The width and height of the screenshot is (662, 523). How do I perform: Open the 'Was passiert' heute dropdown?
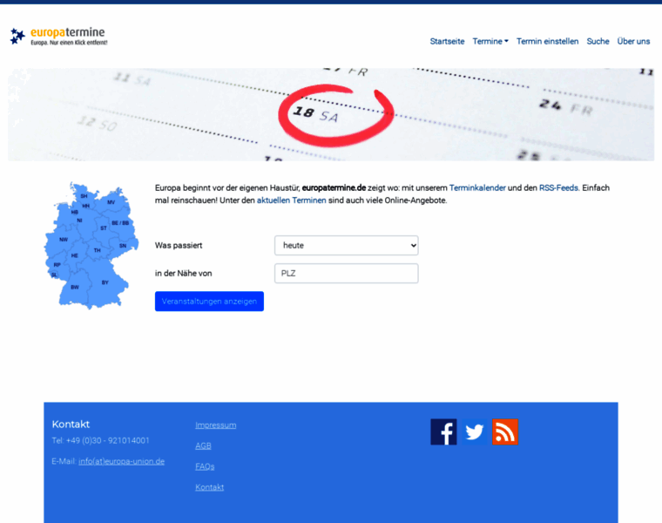tap(346, 246)
